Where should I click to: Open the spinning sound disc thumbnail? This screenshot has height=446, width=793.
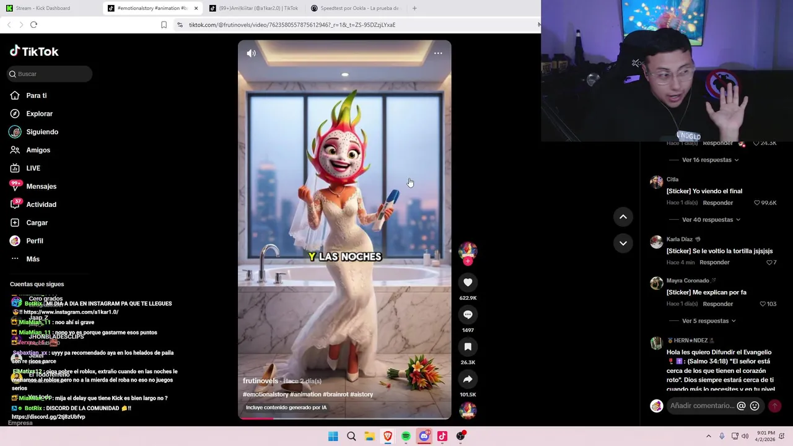(x=468, y=410)
